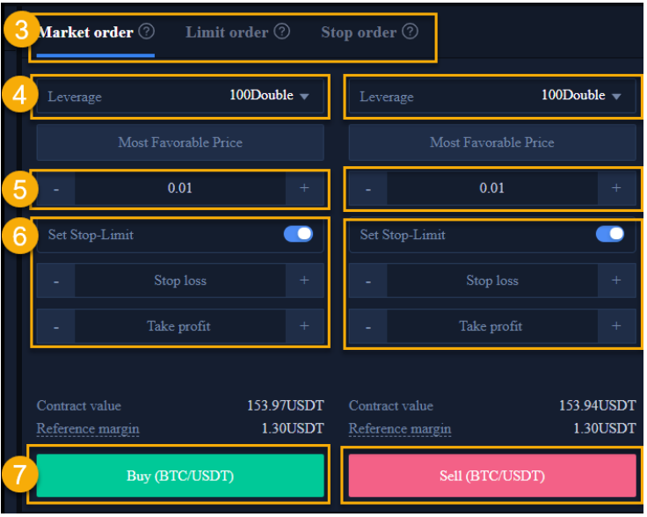
Task: Raise buy-side Stop loss with plus
Action: [304, 280]
